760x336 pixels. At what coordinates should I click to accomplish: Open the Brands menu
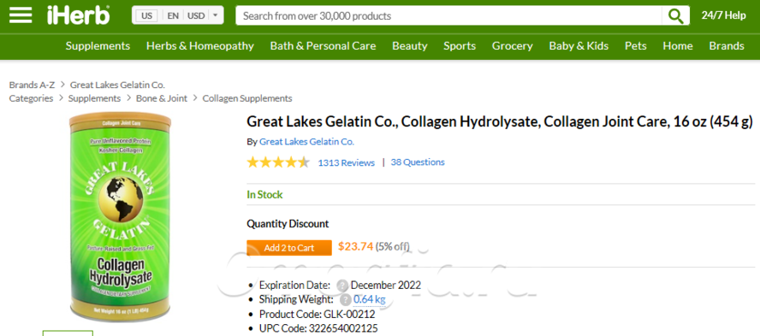coord(727,46)
